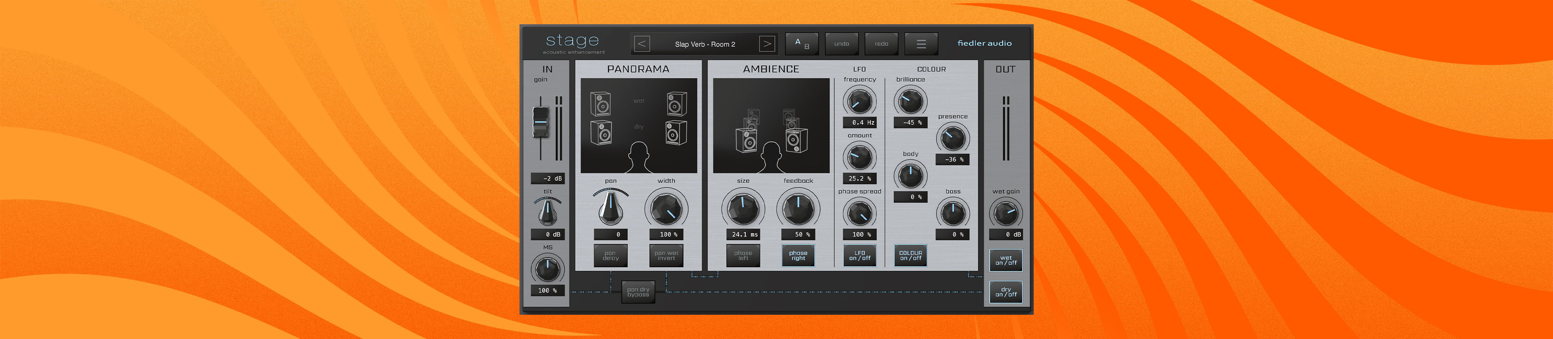Viewport: 1553px width, 339px height.
Task: Click the input gain value -2 dB
Action: (x=548, y=178)
